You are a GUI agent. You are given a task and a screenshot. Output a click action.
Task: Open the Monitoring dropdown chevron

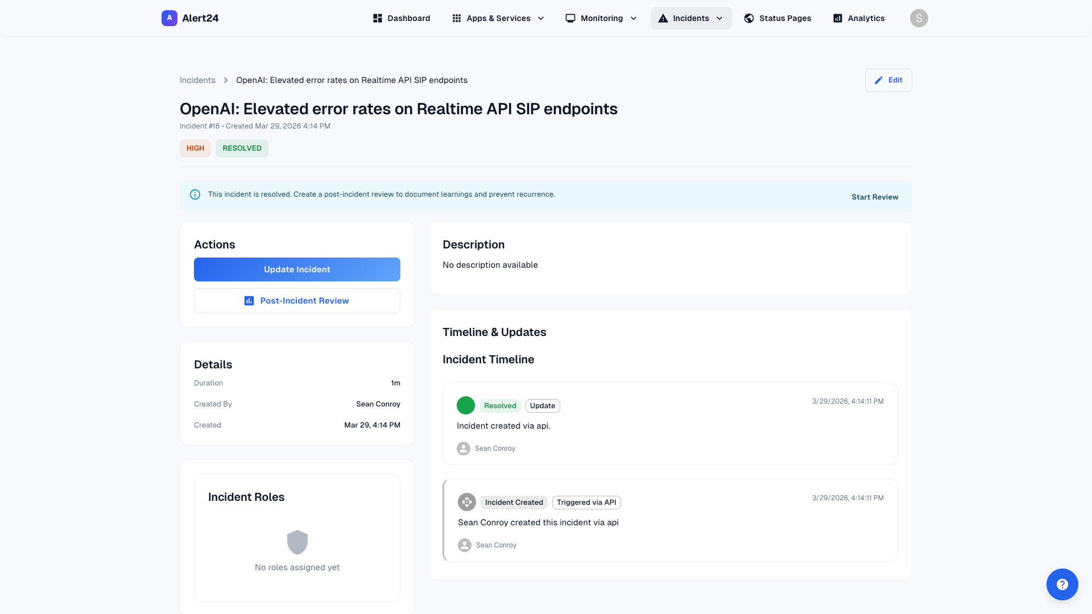click(634, 18)
